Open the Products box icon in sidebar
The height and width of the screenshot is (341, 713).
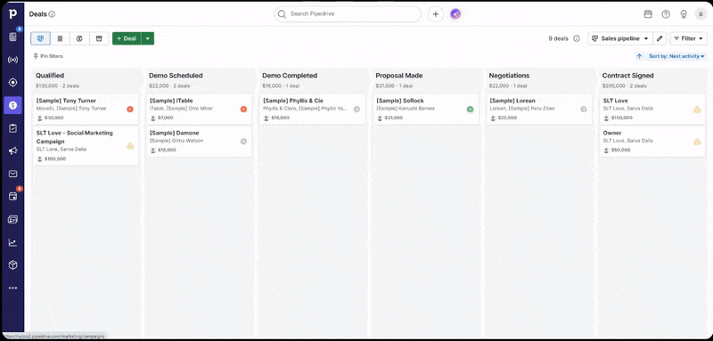tap(12, 265)
